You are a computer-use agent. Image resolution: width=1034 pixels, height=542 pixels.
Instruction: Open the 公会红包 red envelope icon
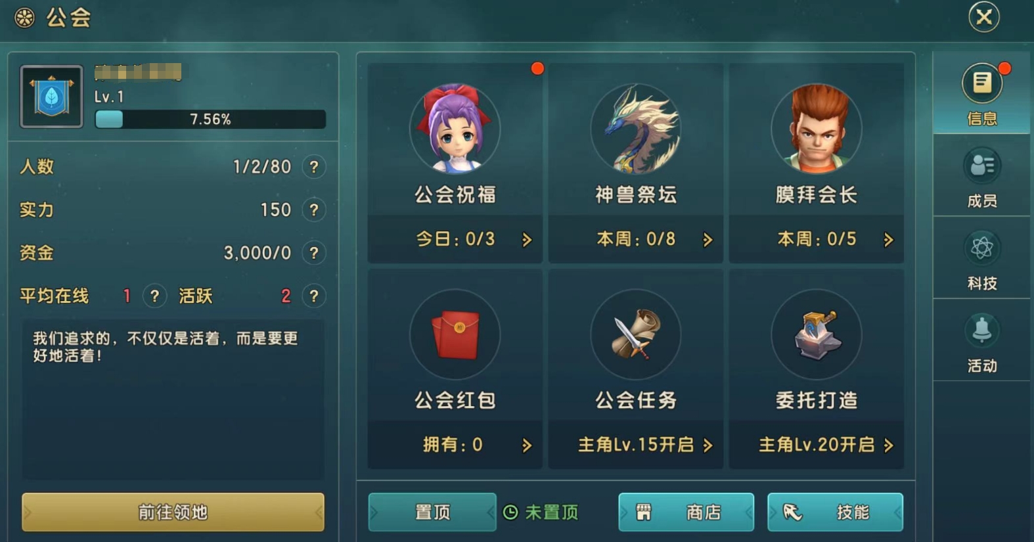coord(455,334)
